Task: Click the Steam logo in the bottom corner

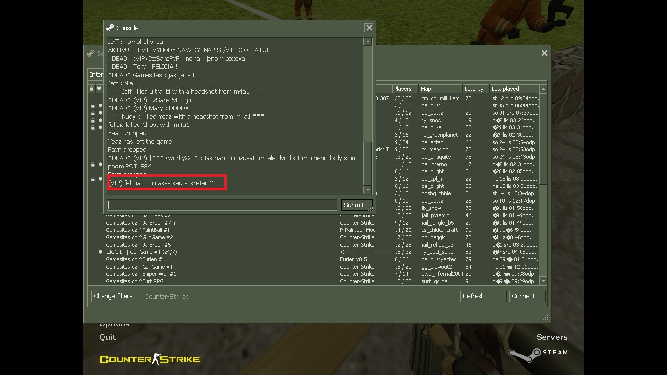Action: coord(538,354)
